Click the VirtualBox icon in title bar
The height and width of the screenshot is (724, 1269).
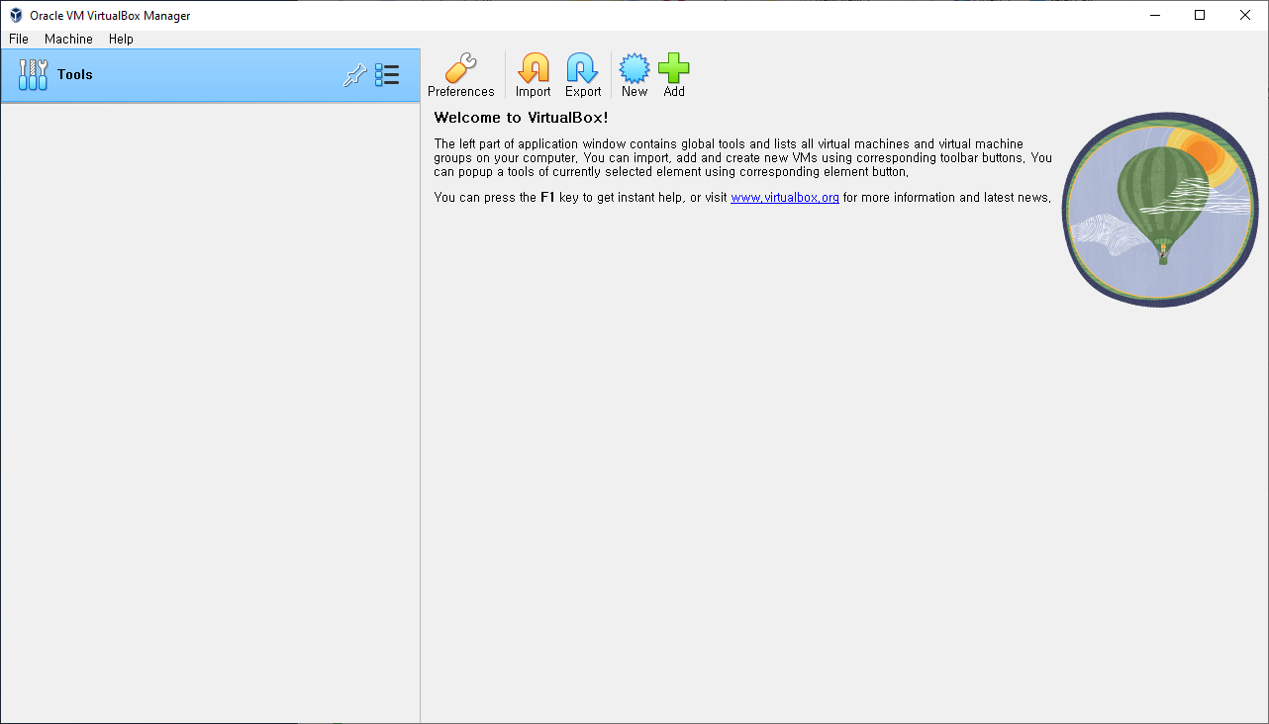click(16, 16)
